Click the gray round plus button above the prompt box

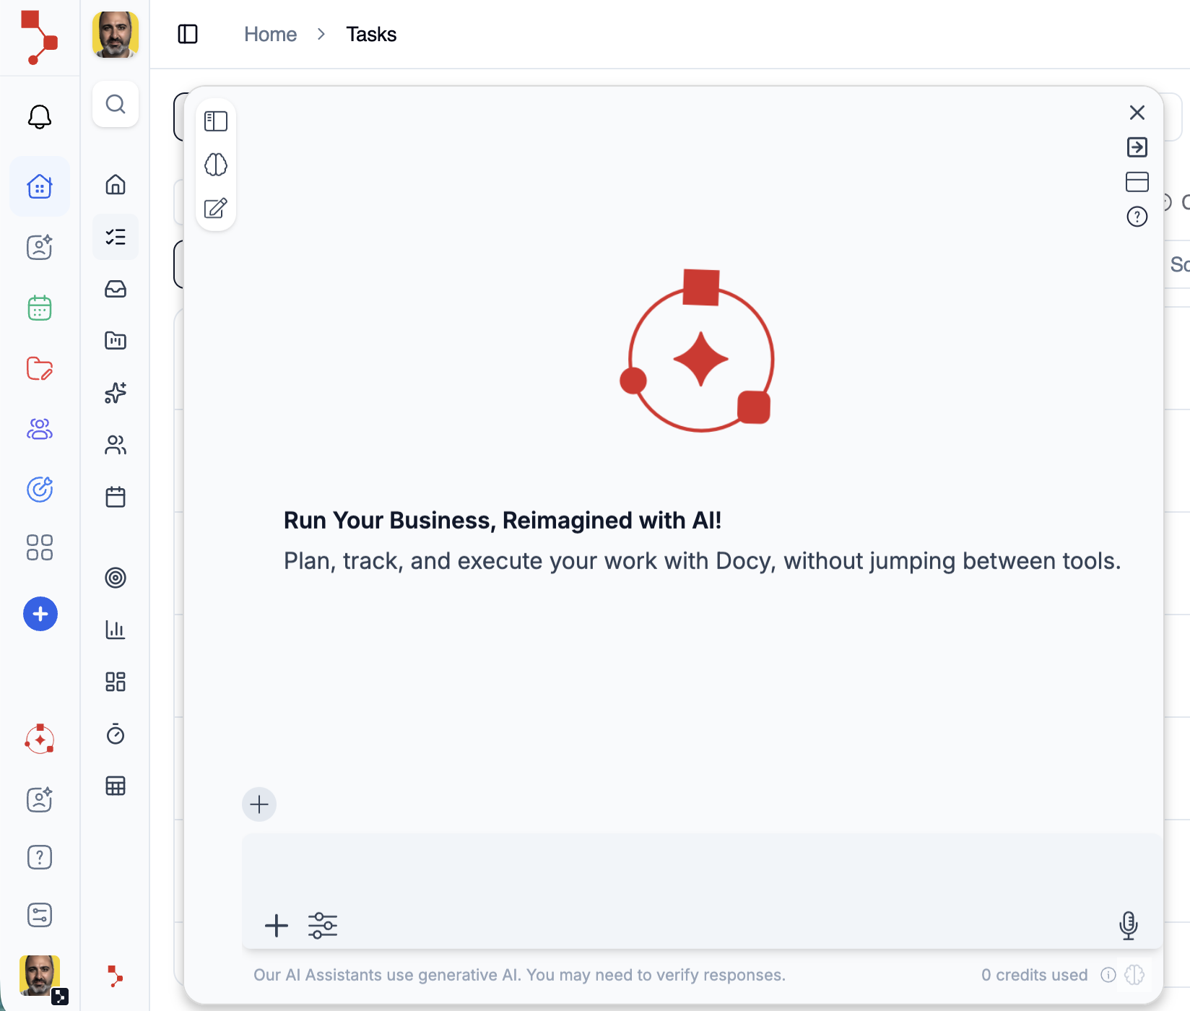259,804
